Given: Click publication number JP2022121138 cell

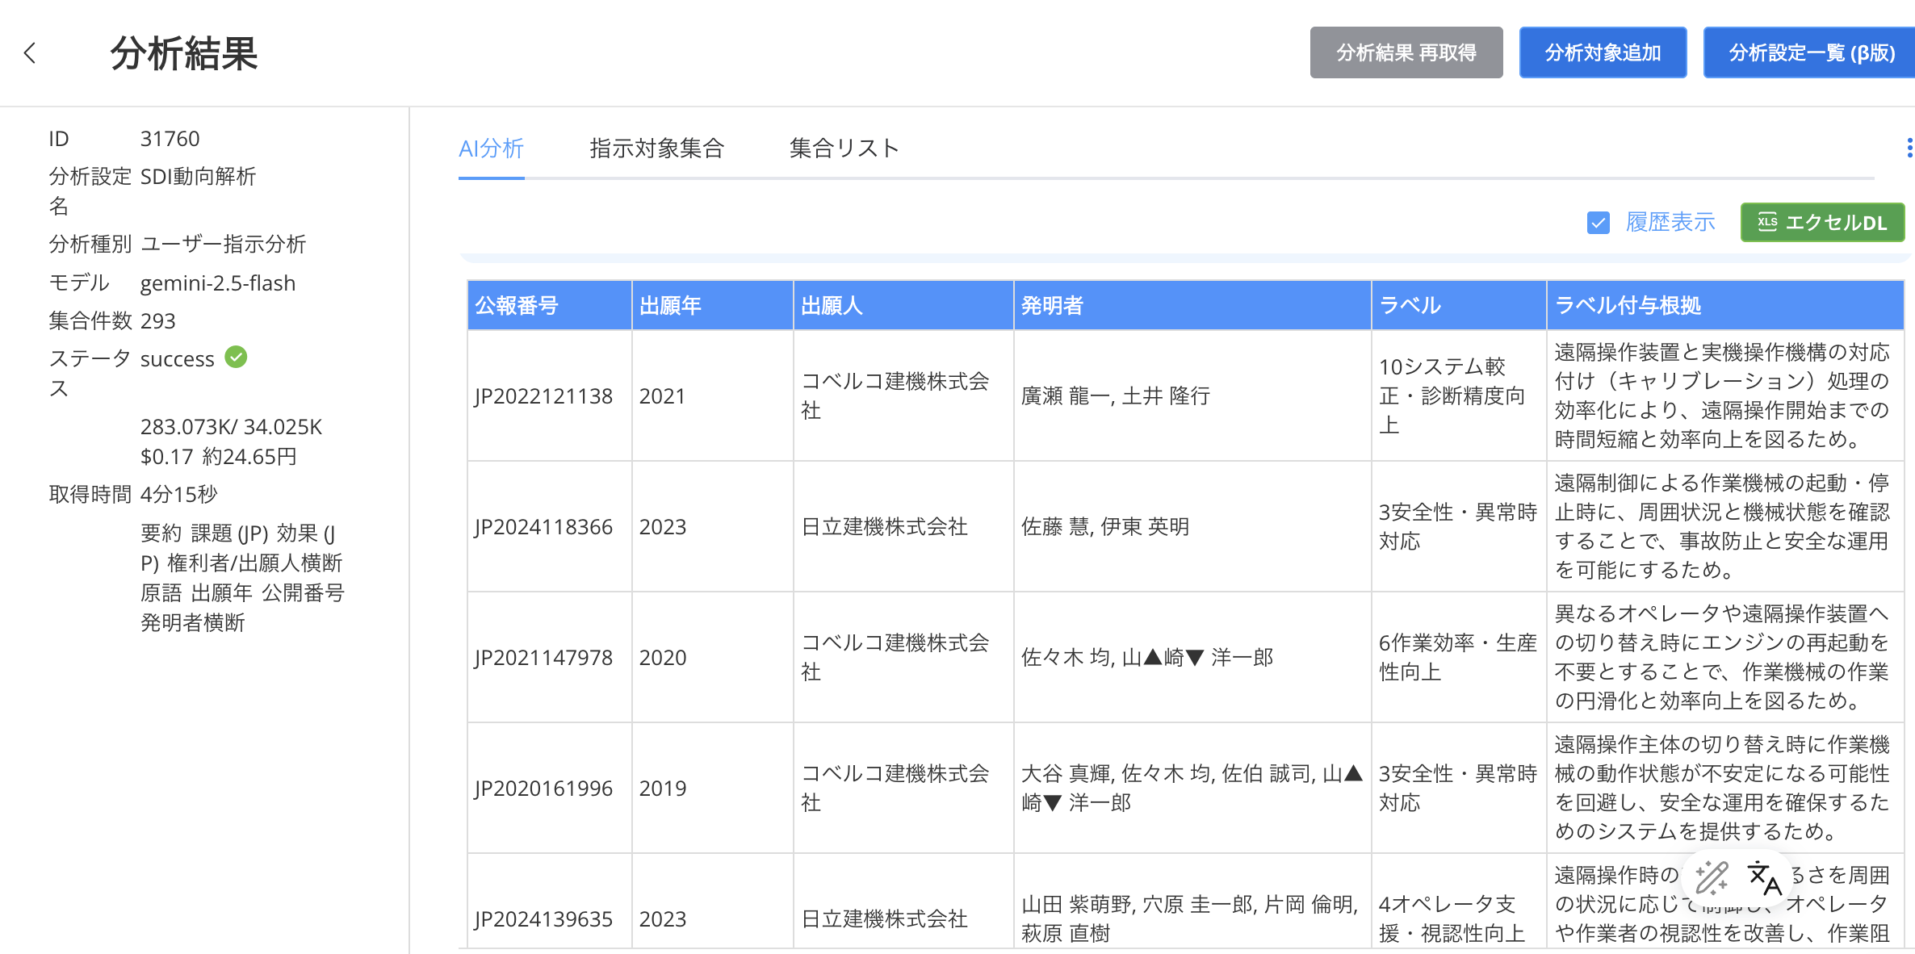Looking at the screenshot, I should pyautogui.click(x=543, y=396).
